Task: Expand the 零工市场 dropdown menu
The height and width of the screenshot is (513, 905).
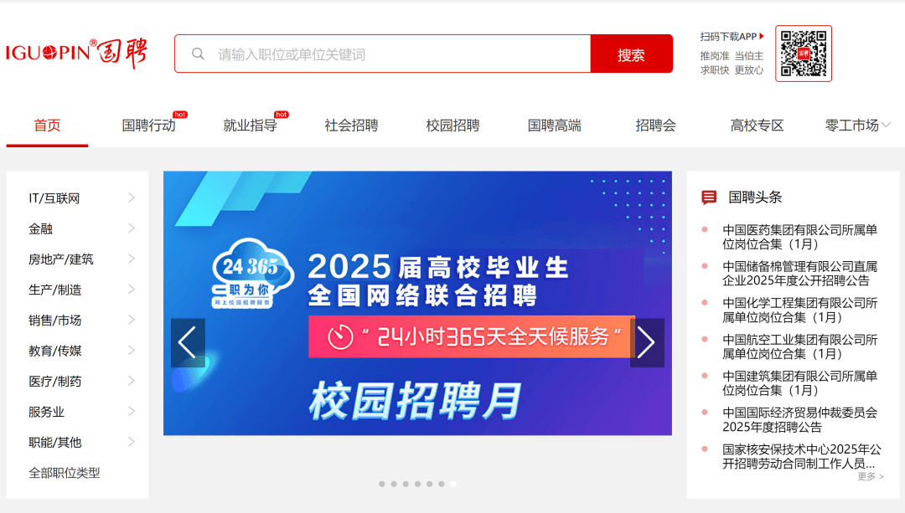Action: point(858,125)
